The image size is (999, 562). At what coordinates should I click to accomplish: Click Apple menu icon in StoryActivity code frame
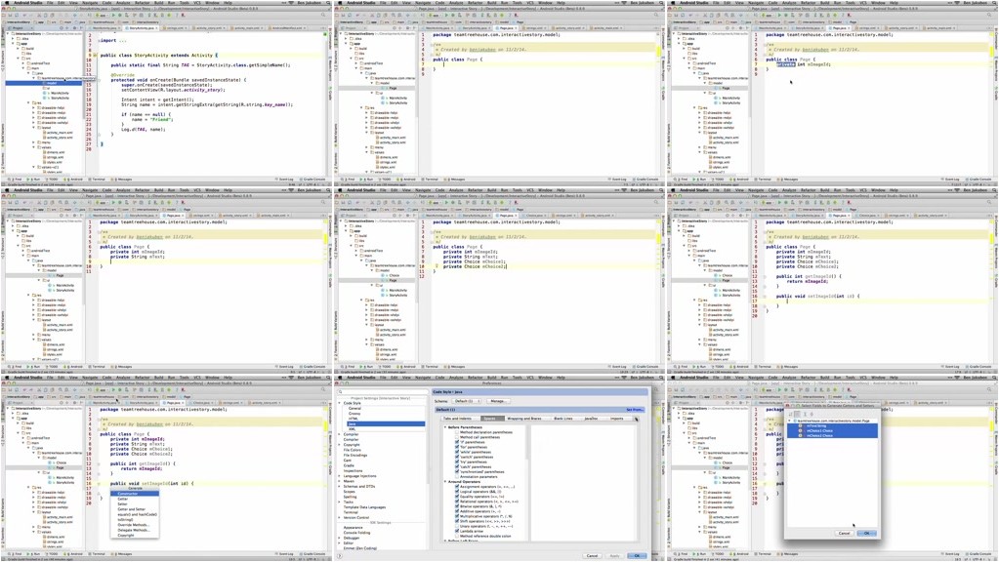coord(7,3)
